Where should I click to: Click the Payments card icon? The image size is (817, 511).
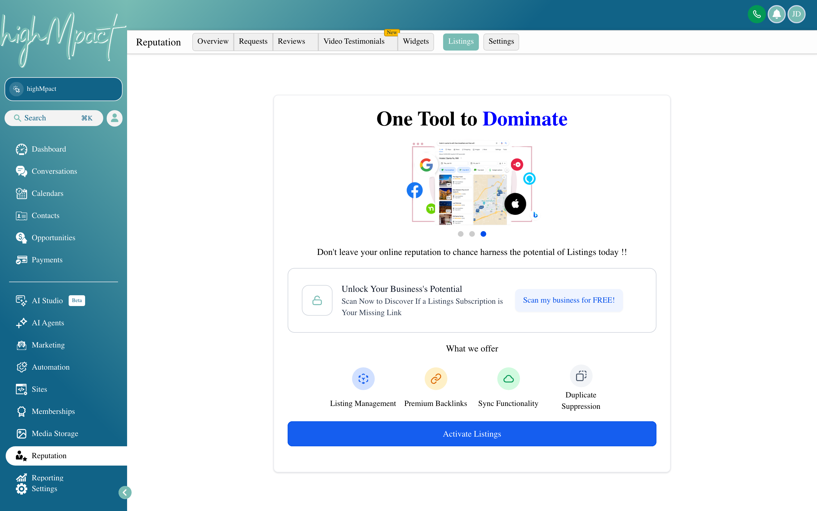click(21, 260)
